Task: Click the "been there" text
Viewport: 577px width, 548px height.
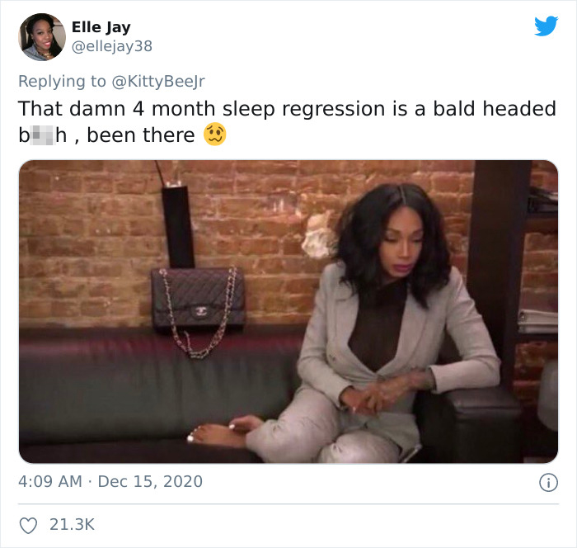Action: click(x=141, y=135)
